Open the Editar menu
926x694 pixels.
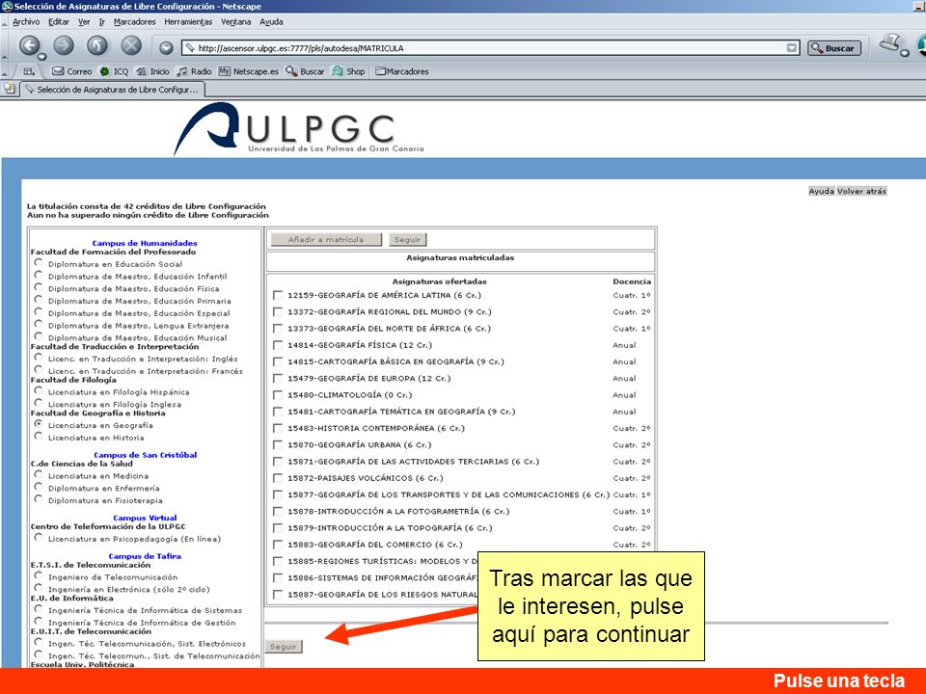(x=59, y=22)
